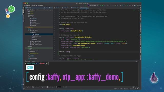Expand the deps folder arrow
This screenshot has height=92, width=164.
(x=27, y=27)
